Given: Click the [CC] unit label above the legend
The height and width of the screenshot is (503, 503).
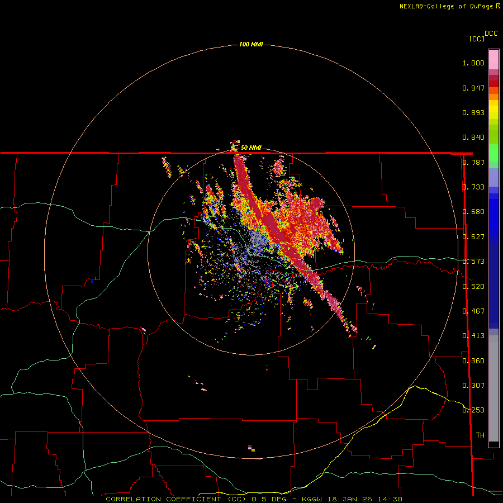Looking at the screenshot, I should [x=477, y=39].
